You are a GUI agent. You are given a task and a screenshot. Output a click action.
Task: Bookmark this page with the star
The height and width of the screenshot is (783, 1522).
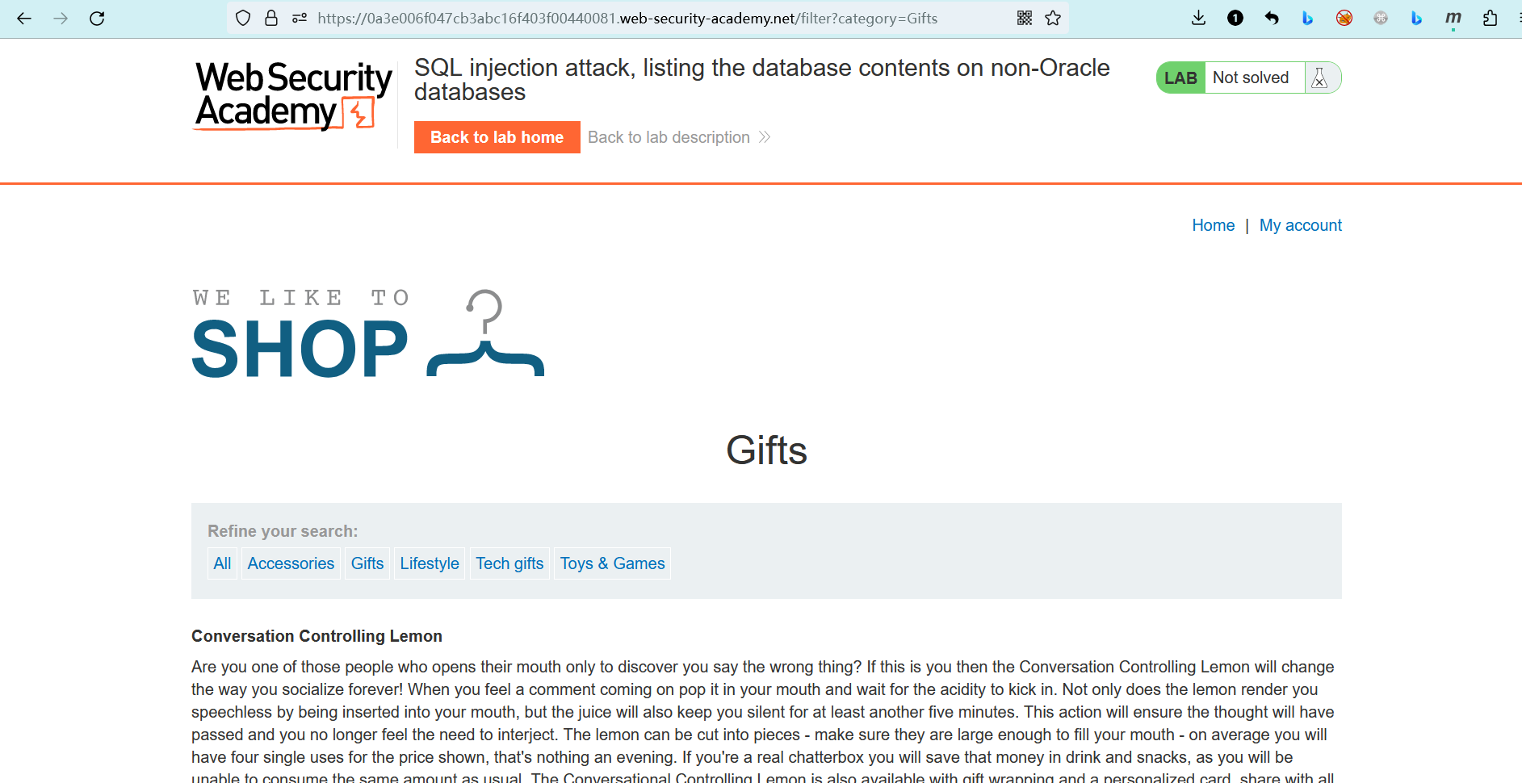coord(1053,19)
